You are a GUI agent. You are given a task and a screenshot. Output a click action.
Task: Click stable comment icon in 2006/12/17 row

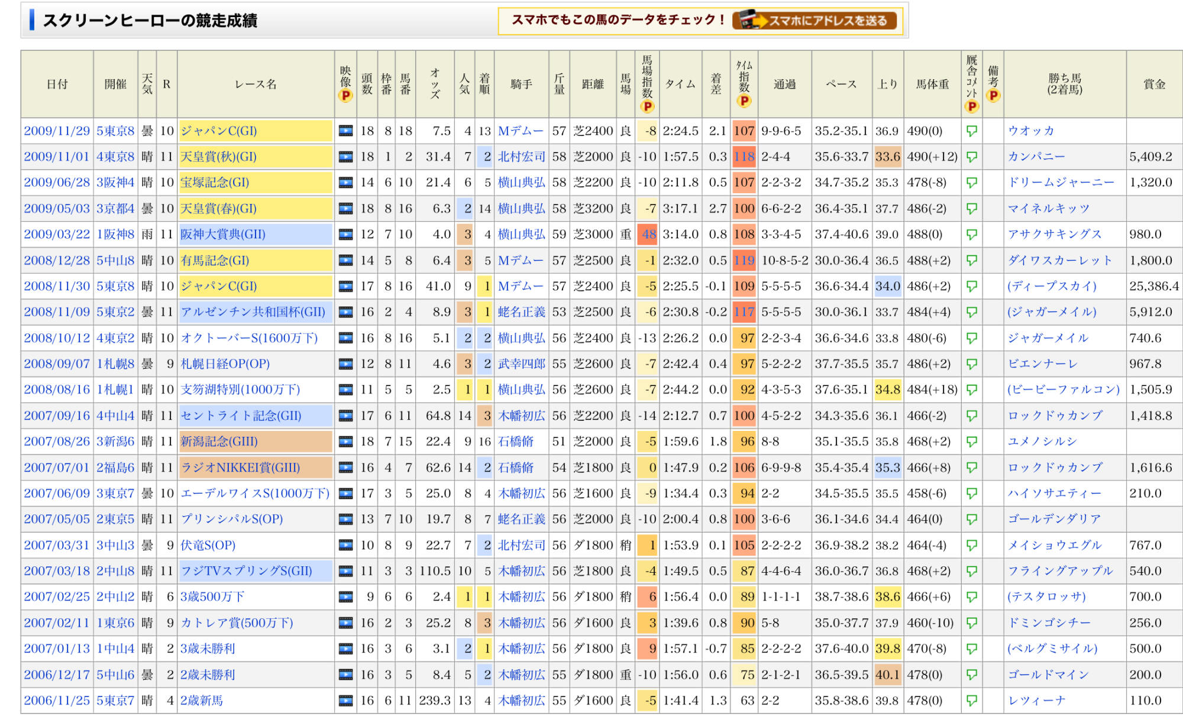pyautogui.click(x=971, y=674)
